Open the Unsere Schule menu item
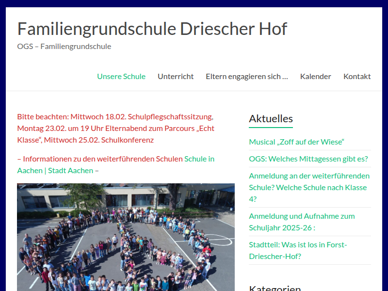 [121, 76]
